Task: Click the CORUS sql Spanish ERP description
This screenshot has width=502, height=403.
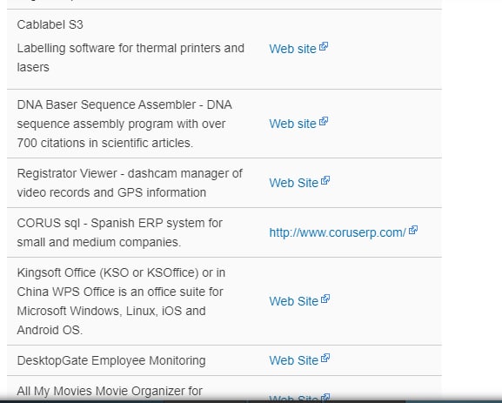Action: pyautogui.click(x=120, y=232)
